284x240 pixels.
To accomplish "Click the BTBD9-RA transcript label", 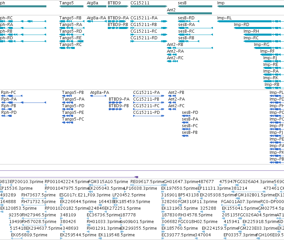I will point(118,18).
